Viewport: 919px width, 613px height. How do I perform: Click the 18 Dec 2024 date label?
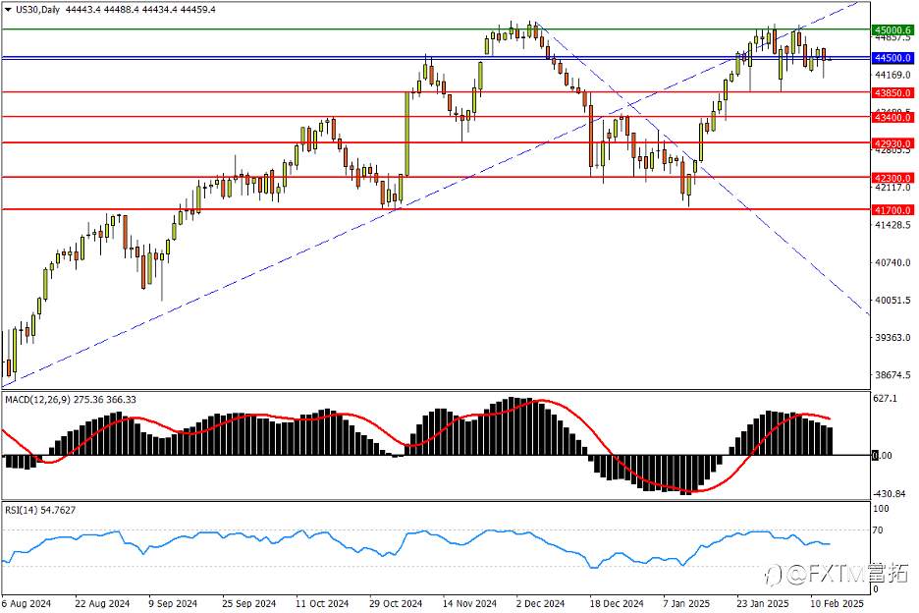coord(617,603)
